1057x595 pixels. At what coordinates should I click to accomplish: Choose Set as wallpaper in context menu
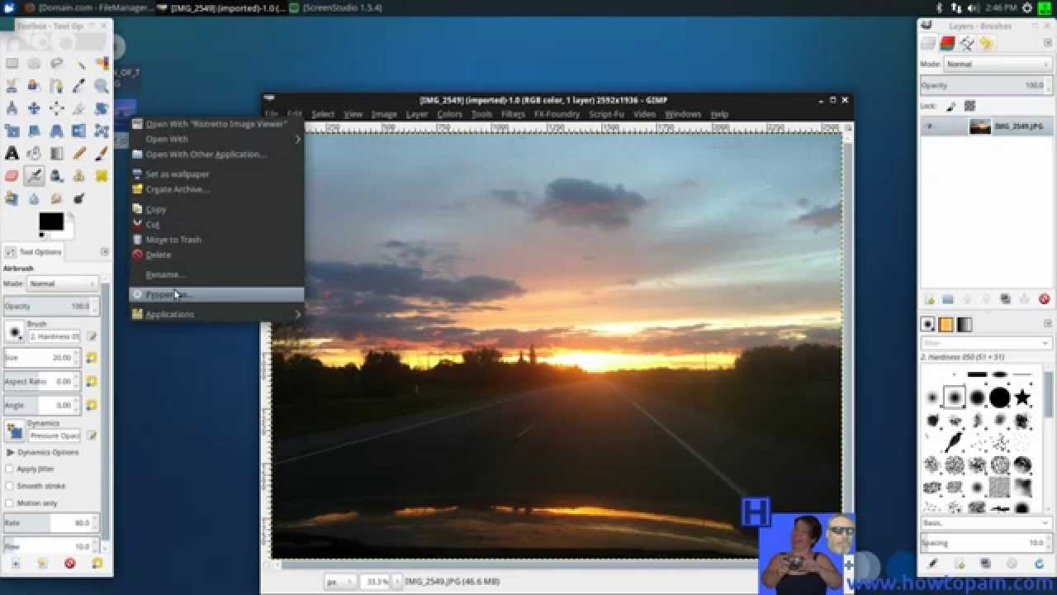[x=217, y=174]
